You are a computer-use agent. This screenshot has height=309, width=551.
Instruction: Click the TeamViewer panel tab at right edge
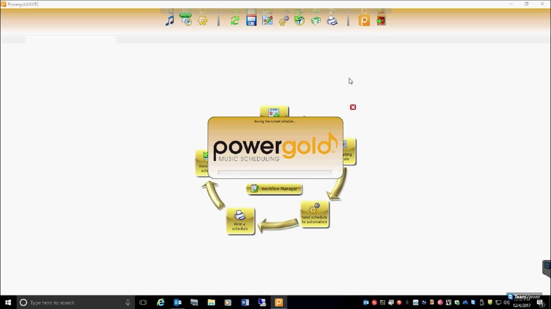click(x=546, y=268)
